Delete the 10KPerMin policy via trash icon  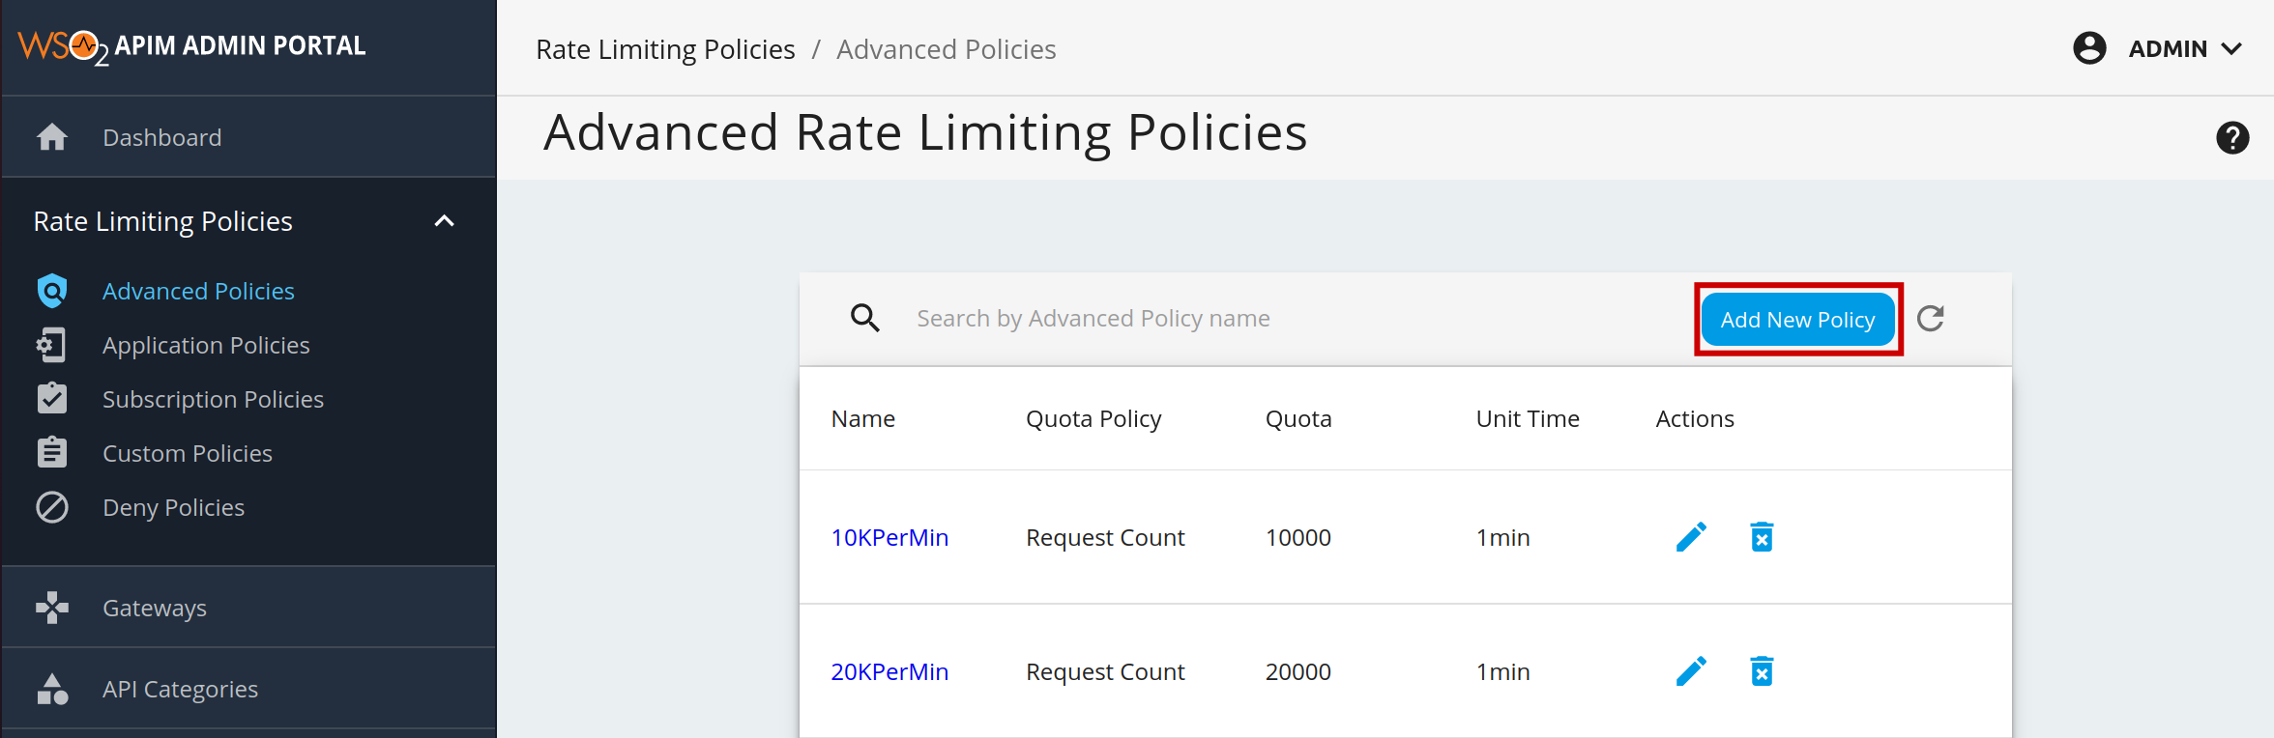point(1762,537)
